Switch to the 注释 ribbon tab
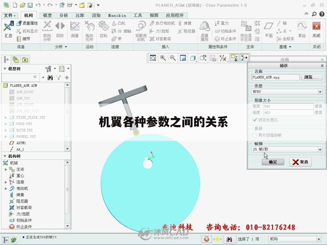The width and height of the screenshot is (327, 245). coord(80,15)
